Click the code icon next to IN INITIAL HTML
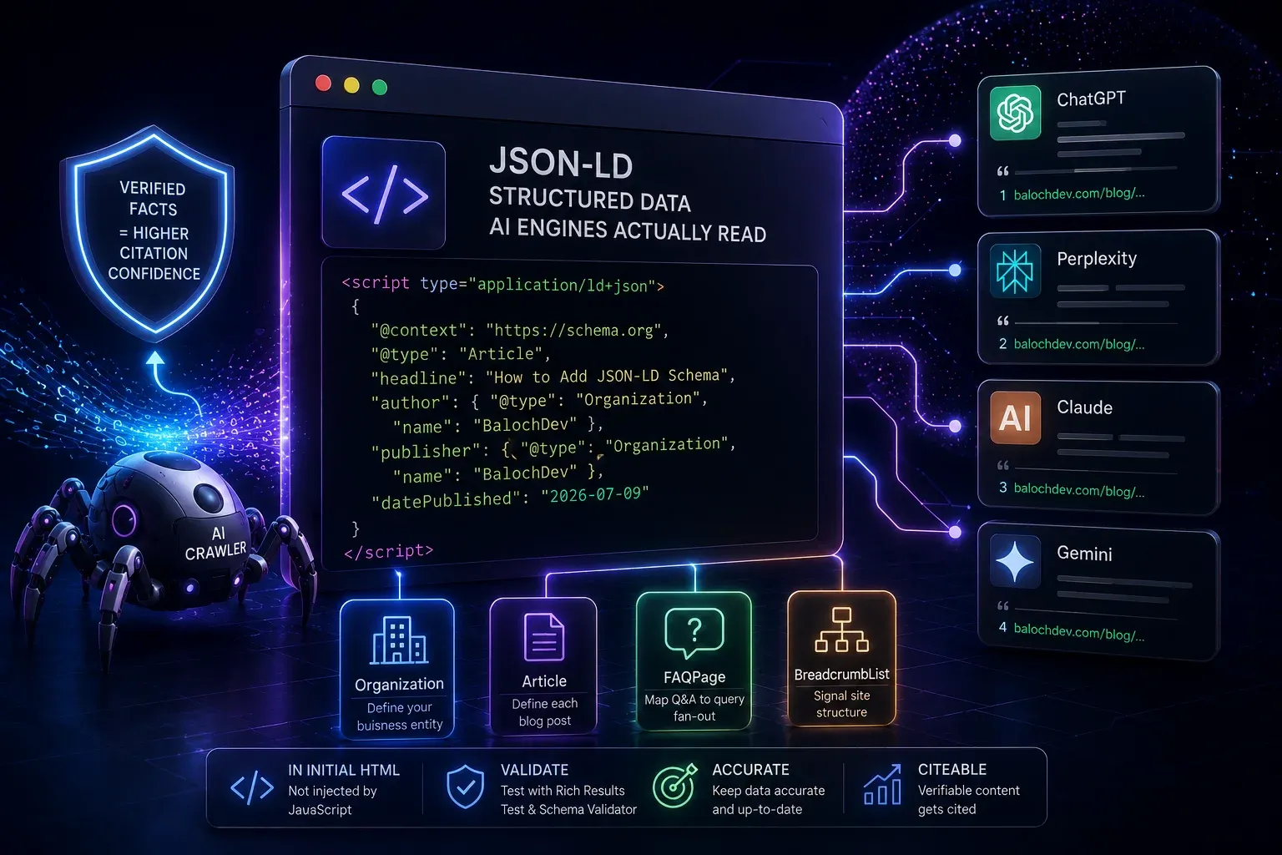1282x855 pixels. tap(251, 787)
